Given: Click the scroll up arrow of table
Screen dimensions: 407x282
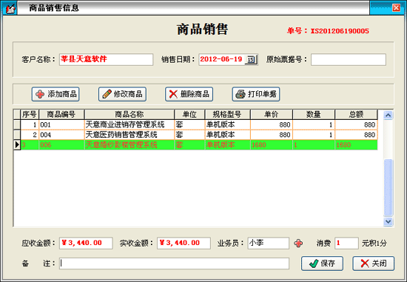Looking at the screenshot, I should pyautogui.click(x=388, y=115).
